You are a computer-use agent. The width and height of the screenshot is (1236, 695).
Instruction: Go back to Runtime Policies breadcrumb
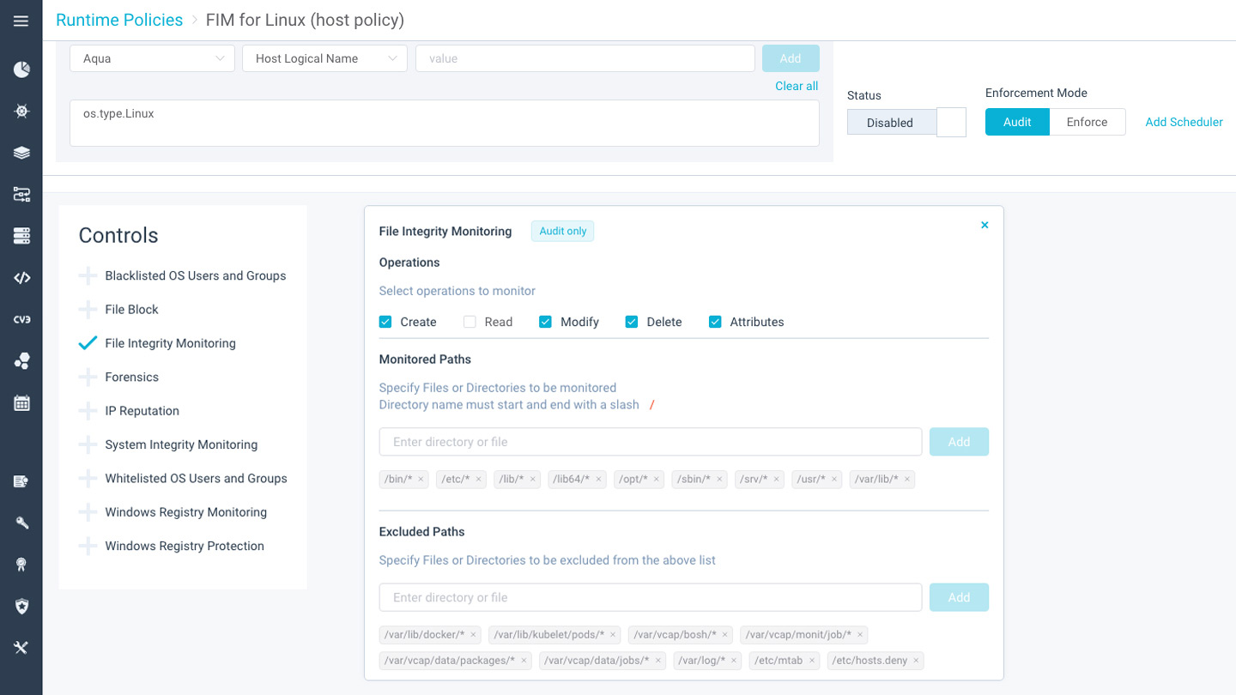tap(119, 20)
